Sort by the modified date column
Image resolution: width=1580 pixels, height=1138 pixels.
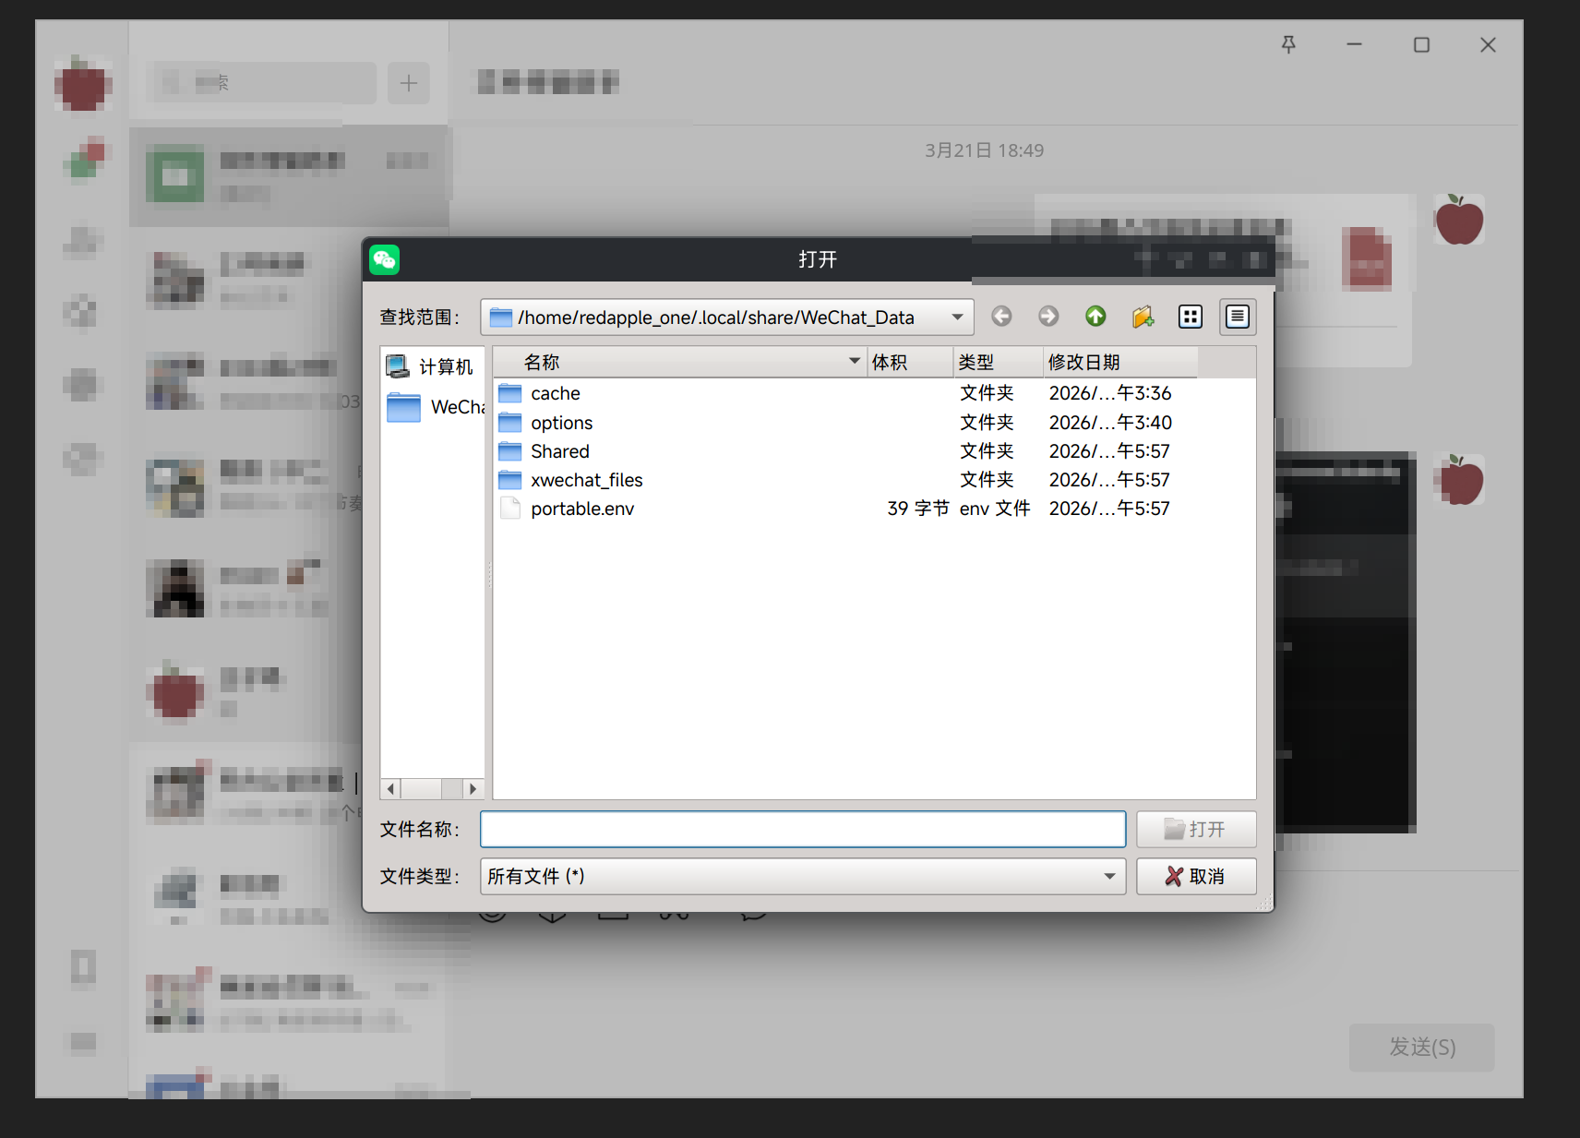tap(1119, 362)
